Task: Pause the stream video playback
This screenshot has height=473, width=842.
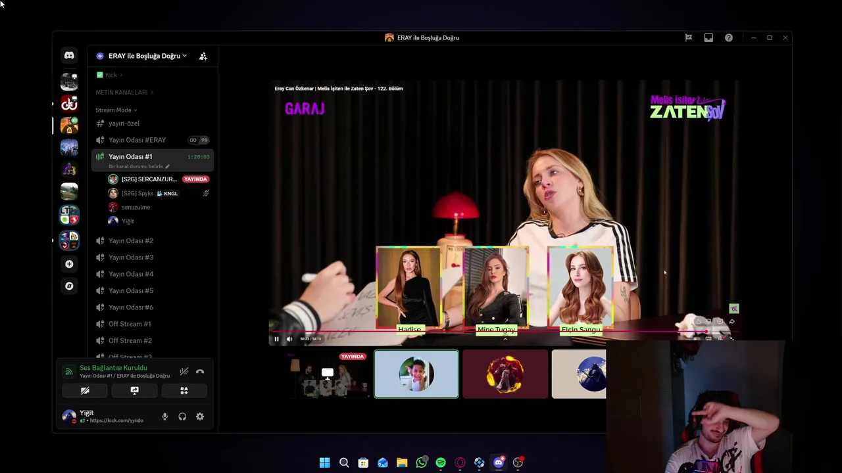Action: tap(276, 339)
